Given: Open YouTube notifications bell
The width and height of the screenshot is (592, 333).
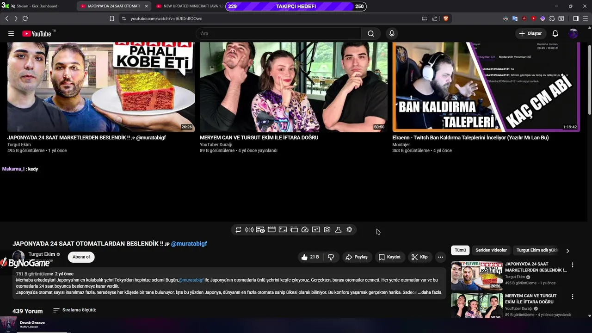Looking at the screenshot, I should coord(555,33).
